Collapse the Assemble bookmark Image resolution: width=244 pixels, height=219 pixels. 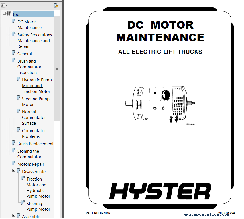(13, 215)
